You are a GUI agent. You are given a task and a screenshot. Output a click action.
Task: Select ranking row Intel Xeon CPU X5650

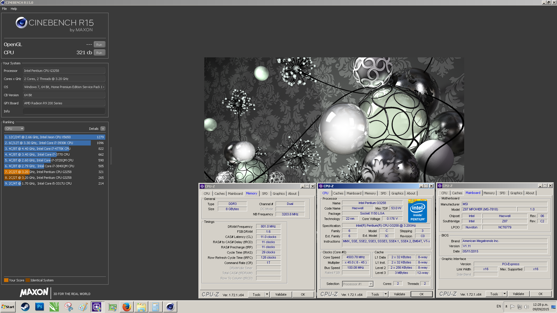click(x=55, y=137)
